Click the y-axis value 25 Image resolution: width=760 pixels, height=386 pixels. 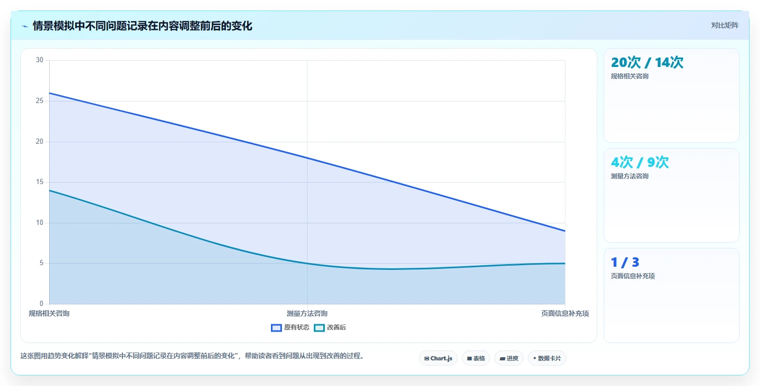click(40, 101)
